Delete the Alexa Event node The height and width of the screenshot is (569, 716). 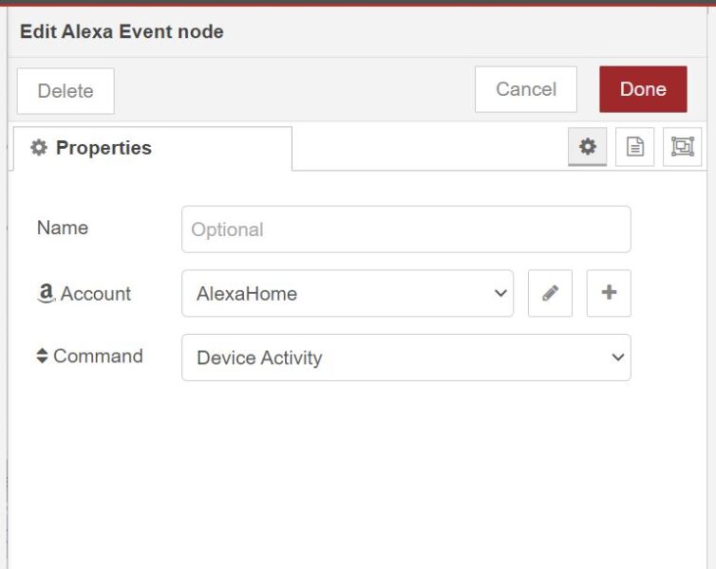[x=66, y=91]
